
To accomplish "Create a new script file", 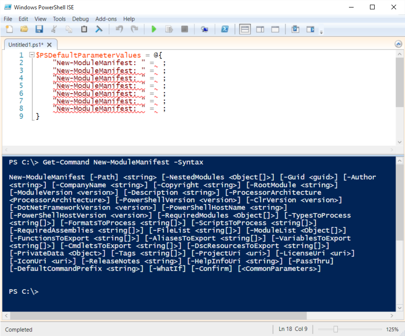I will coord(9,29).
